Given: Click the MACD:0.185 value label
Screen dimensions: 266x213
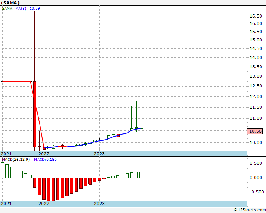Looking at the screenshot, I should (45, 160).
